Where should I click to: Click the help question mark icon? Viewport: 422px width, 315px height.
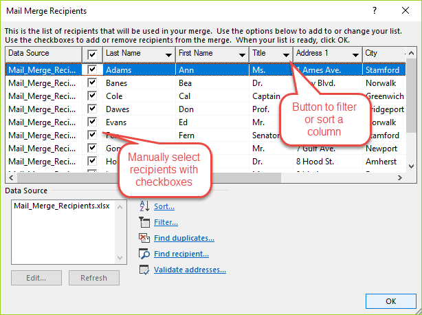[374, 11]
